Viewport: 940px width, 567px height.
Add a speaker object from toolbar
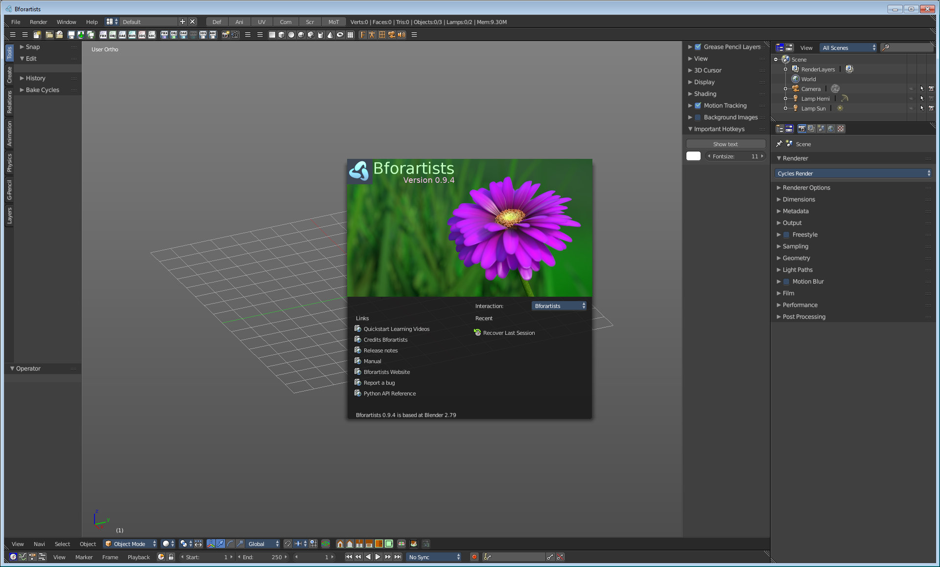401,35
